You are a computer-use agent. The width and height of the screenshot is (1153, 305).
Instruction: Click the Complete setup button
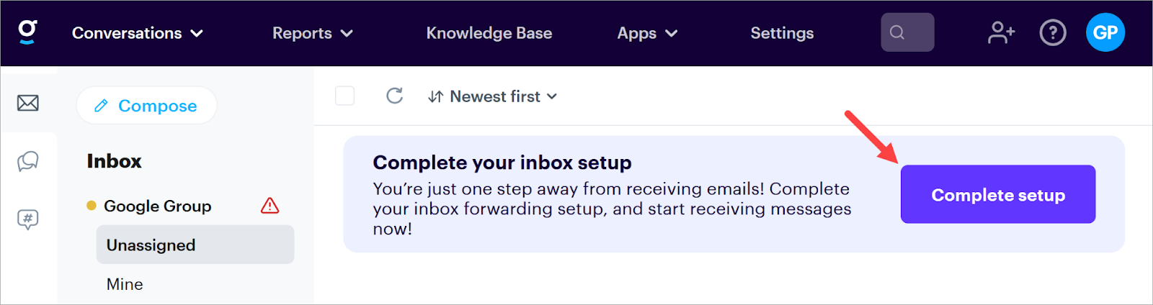pos(997,194)
